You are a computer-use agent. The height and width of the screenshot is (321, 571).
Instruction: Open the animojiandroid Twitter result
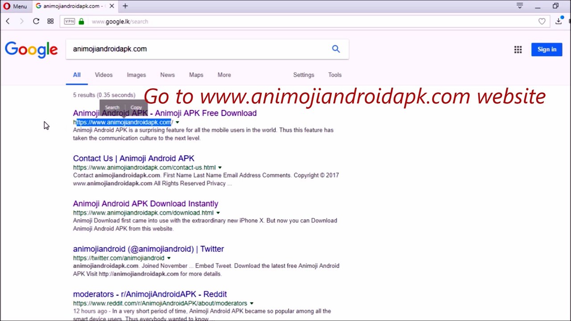pos(149,249)
